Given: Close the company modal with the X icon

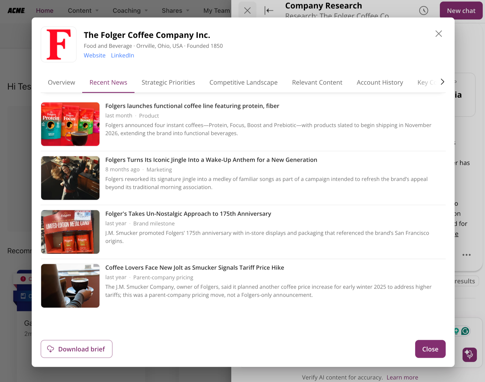Looking at the screenshot, I should click(439, 34).
